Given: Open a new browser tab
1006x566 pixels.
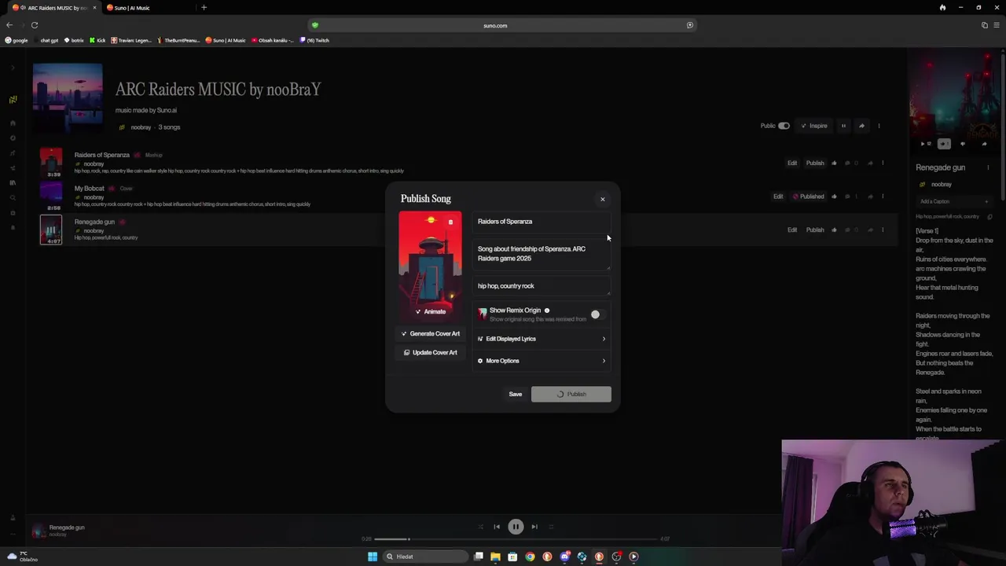Looking at the screenshot, I should pyautogui.click(x=204, y=8).
